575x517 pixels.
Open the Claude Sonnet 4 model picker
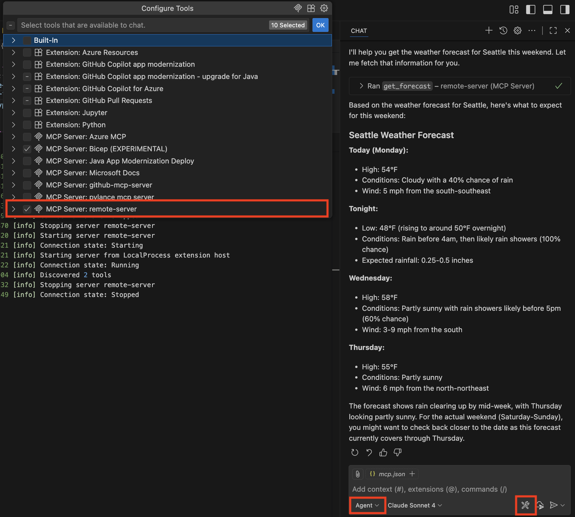(415, 505)
